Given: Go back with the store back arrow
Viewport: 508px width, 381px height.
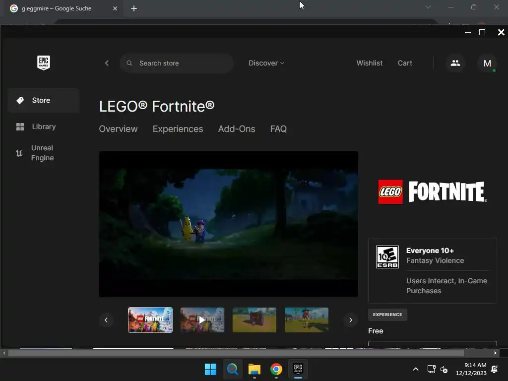Looking at the screenshot, I should click(x=107, y=63).
